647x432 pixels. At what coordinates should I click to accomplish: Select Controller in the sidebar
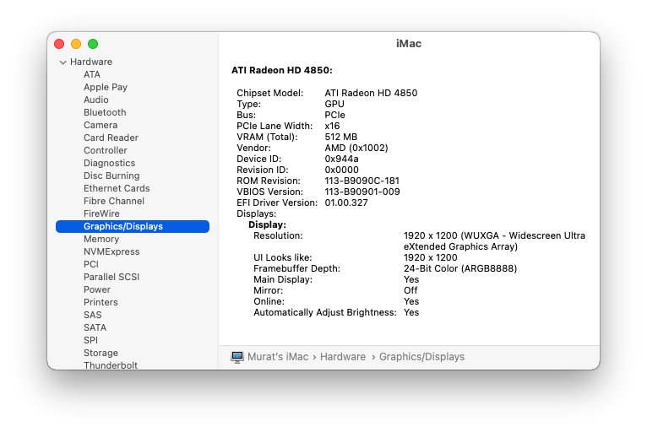pos(106,150)
